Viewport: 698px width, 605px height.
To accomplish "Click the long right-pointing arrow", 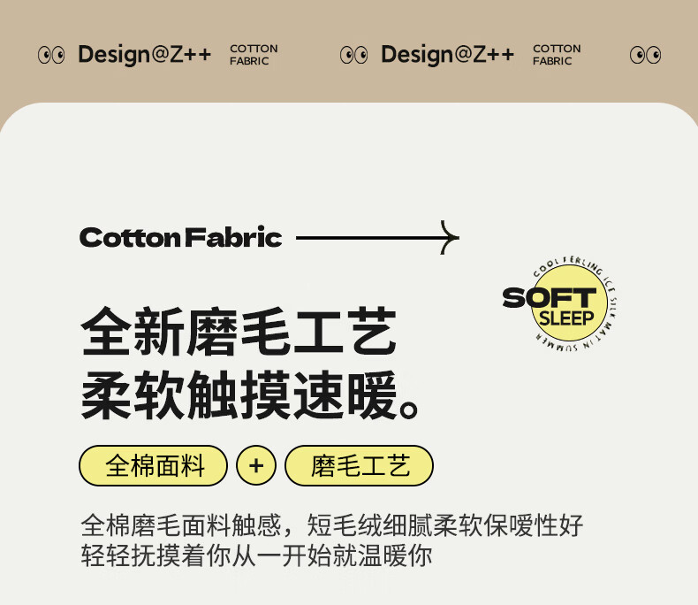I will point(377,238).
